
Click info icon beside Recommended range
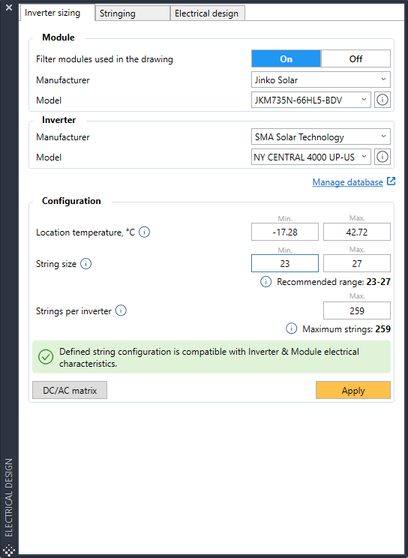tap(266, 282)
